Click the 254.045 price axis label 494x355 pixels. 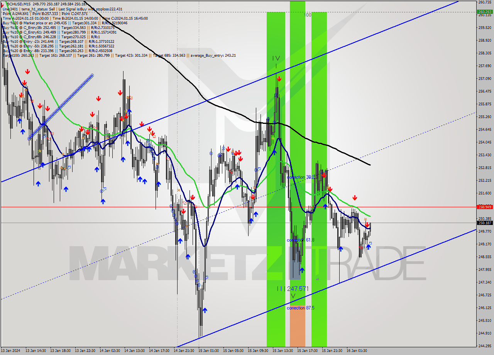pyautogui.click(x=485, y=142)
